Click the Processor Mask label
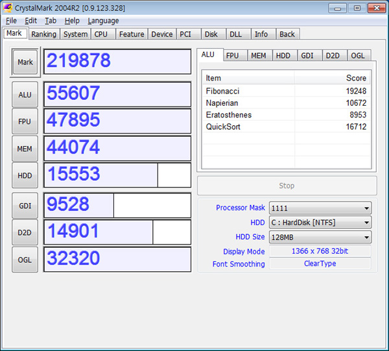Screen dimensions: 389x351 241,208
